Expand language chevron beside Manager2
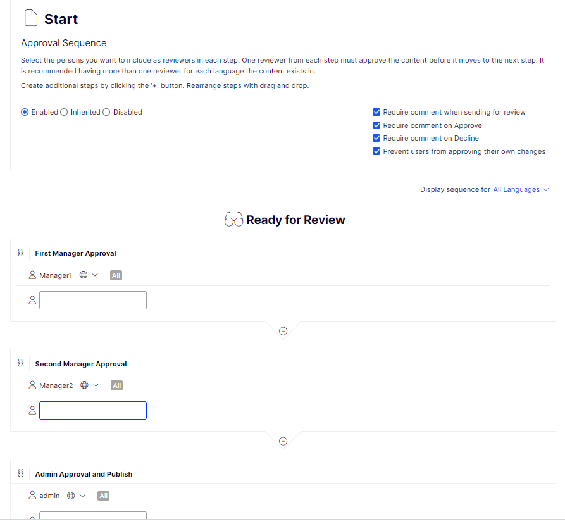Viewport: 565px width, 531px height. [x=96, y=385]
